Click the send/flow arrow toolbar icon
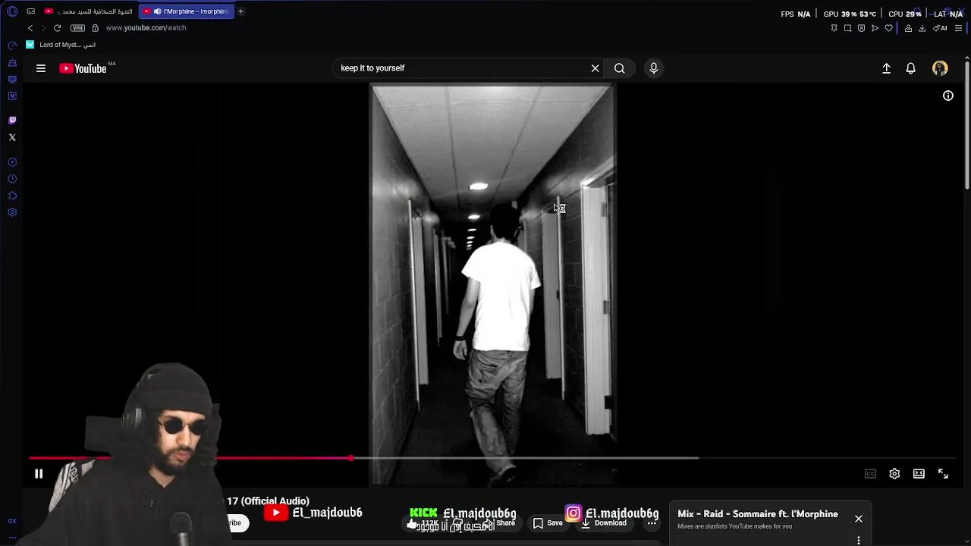Image resolution: width=971 pixels, height=546 pixels. tap(875, 28)
